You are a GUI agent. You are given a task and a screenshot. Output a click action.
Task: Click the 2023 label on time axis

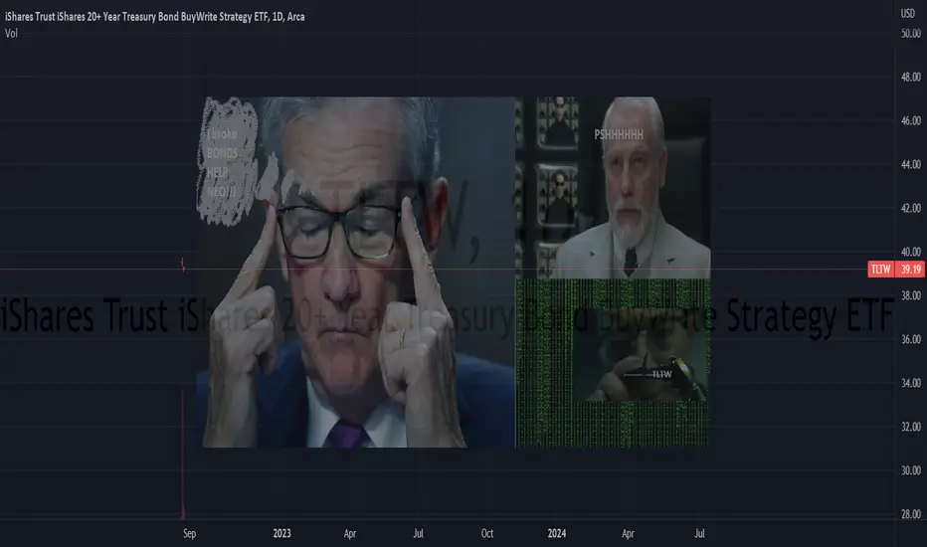pos(282,533)
